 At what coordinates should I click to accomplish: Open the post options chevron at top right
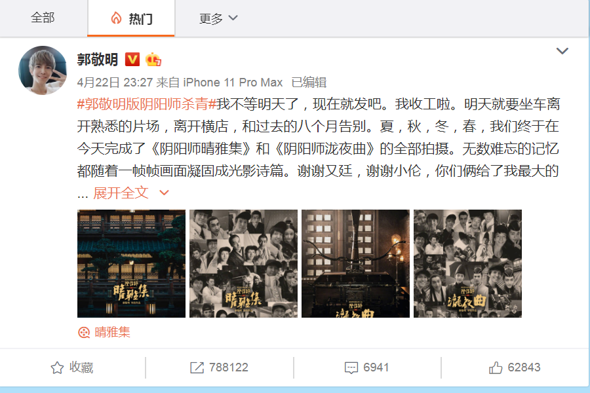click(x=562, y=51)
